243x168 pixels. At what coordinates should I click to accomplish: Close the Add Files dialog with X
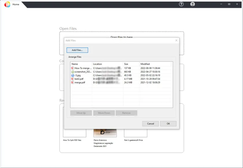coord(176,40)
